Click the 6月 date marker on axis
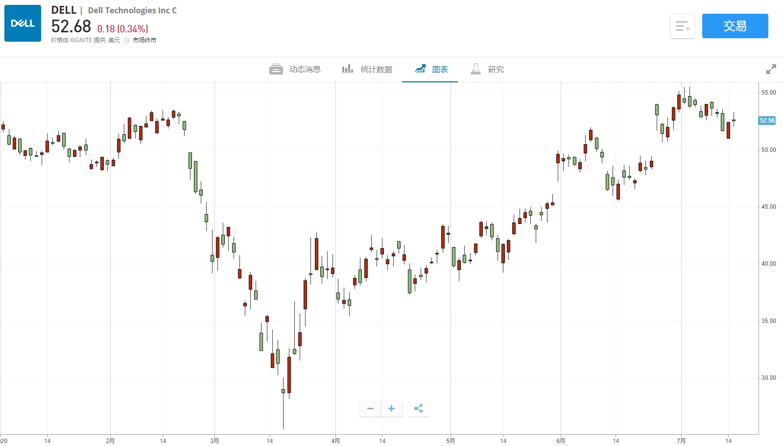Viewport: 783px width, 446px height. (x=561, y=441)
